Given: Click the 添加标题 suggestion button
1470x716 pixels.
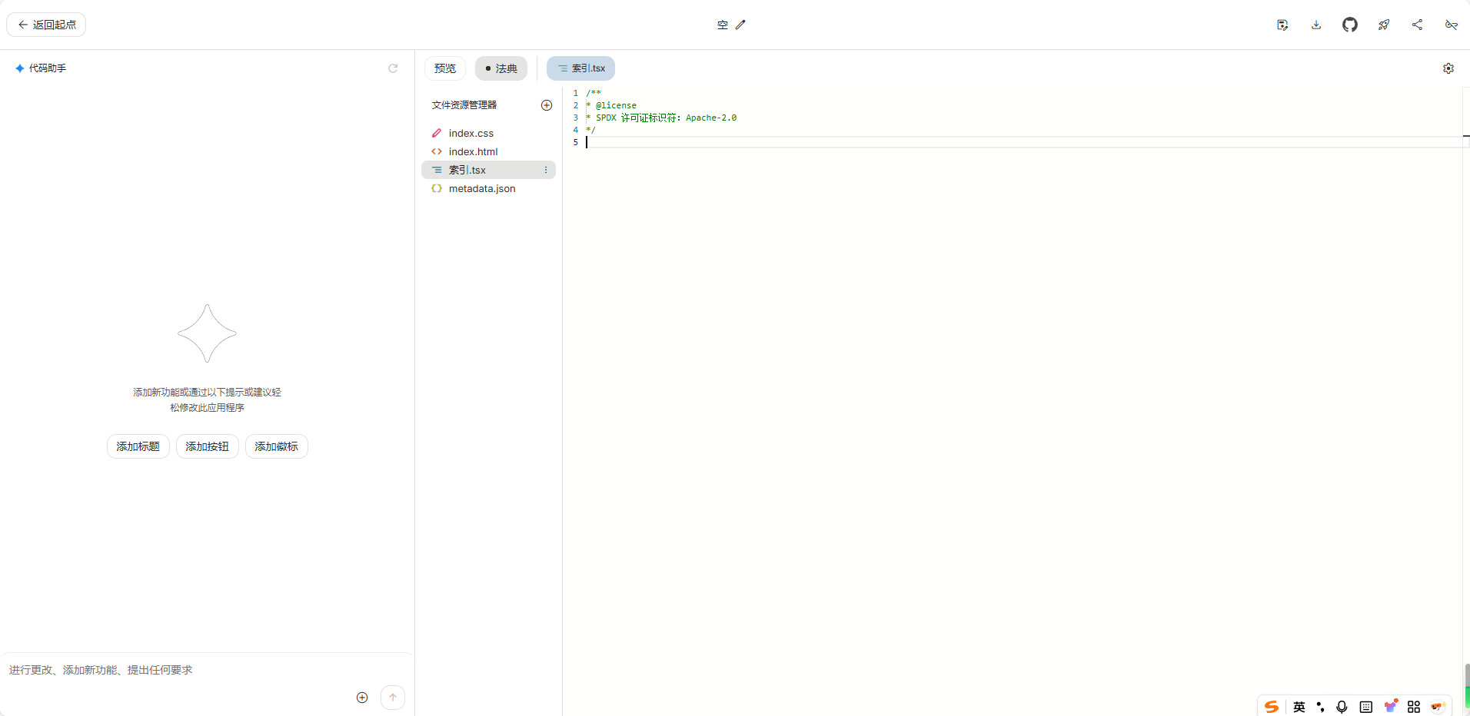Looking at the screenshot, I should tap(138, 446).
